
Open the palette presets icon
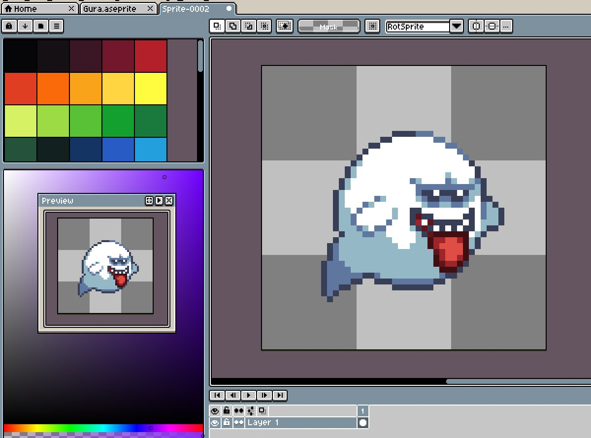pos(41,26)
